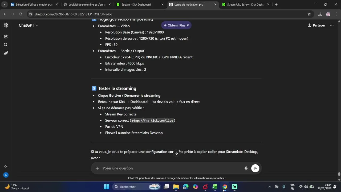The height and width of the screenshot is (192, 341).
Task: Click the rtmp://fra.kick.com/live server code
Action: coord(152,121)
